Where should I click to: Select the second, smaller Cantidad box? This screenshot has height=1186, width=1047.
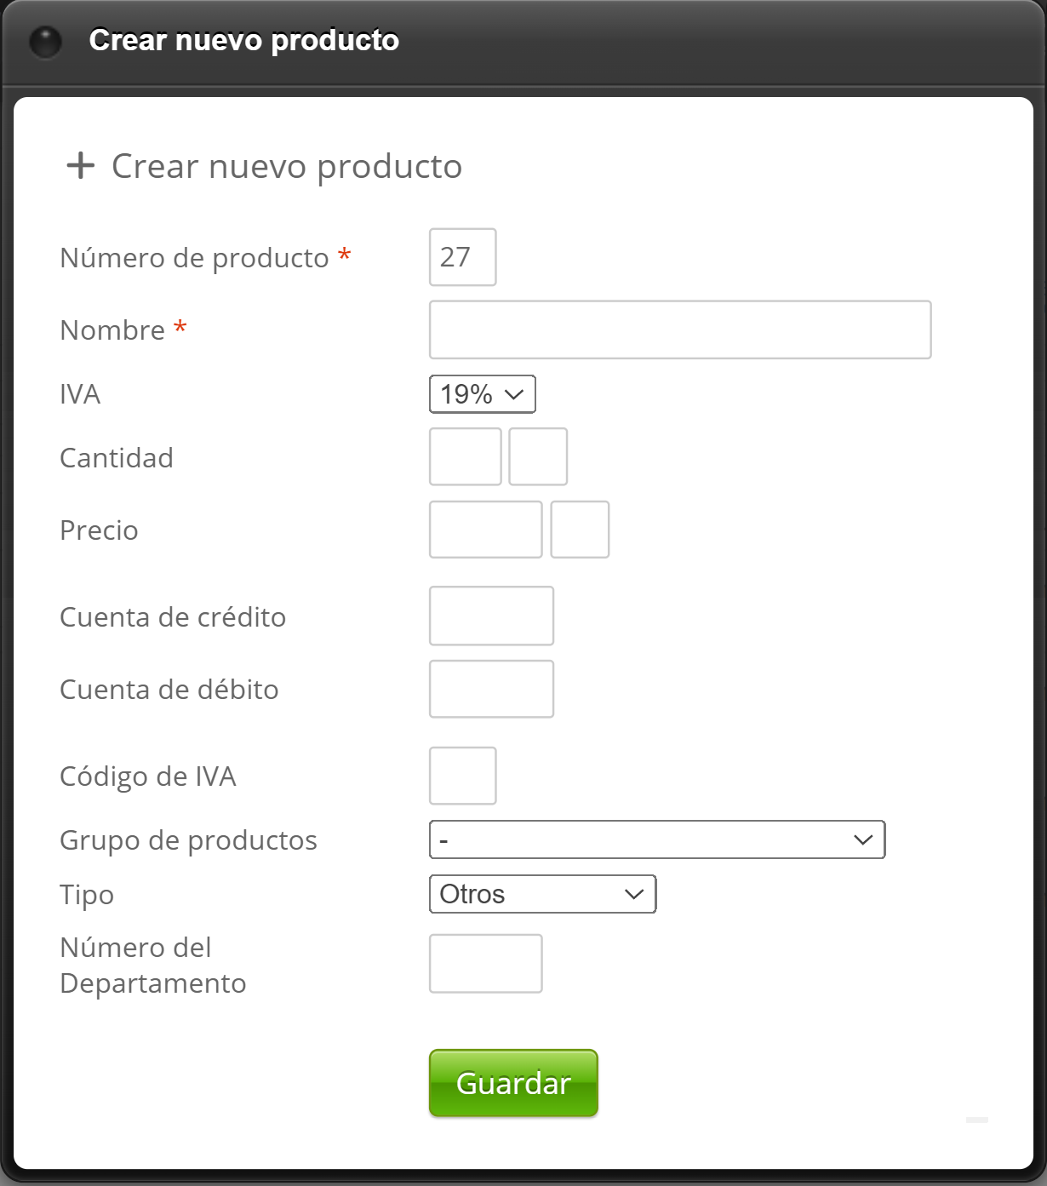[538, 457]
